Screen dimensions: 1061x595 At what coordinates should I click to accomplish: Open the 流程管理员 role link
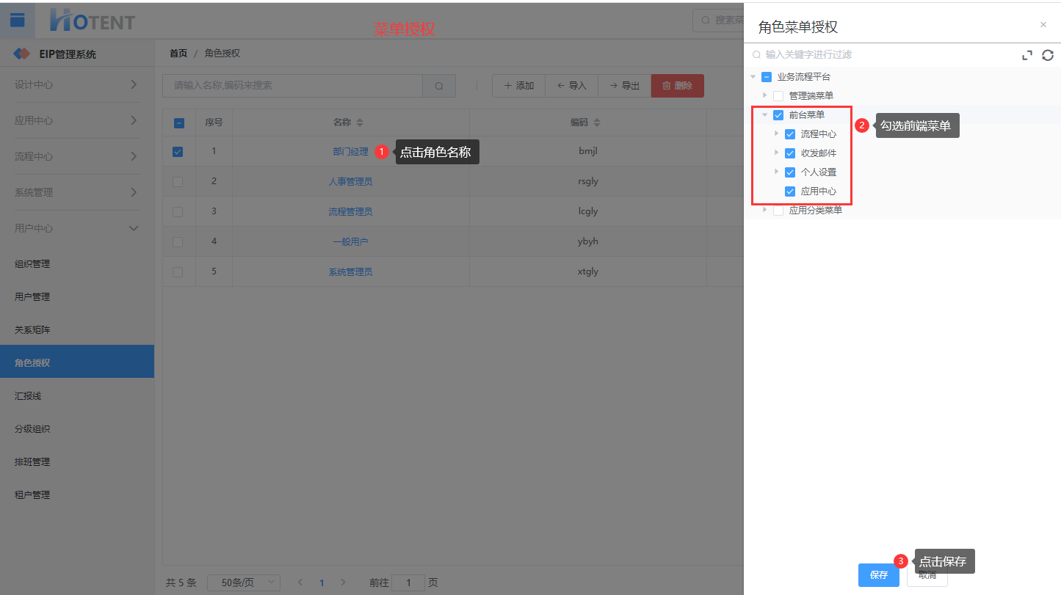[x=350, y=212]
